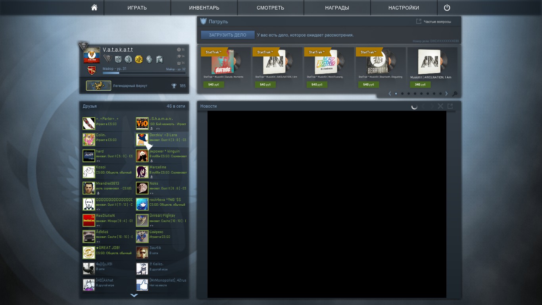Select friend Mrandrei9813

coord(108,188)
